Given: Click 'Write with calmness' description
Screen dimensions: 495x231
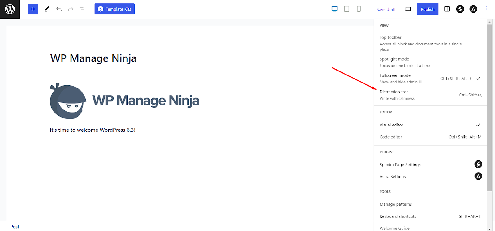Looking at the screenshot, I should click(x=397, y=98).
